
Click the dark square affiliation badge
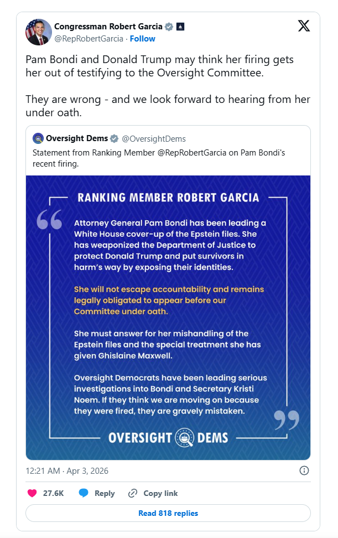(x=180, y=27)
